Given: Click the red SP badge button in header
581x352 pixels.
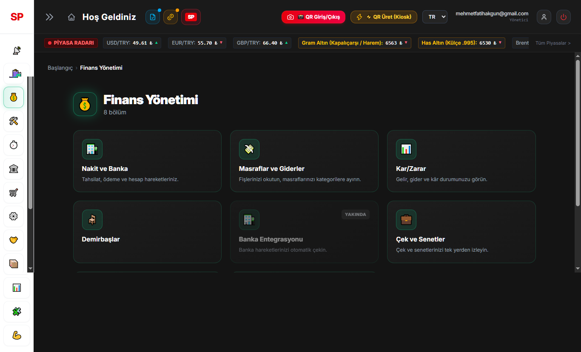Looking at the screenshot, I should point(191,17).
